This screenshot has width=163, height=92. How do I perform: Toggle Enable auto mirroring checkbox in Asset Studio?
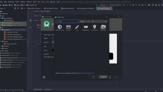click(x=45, y=57)
